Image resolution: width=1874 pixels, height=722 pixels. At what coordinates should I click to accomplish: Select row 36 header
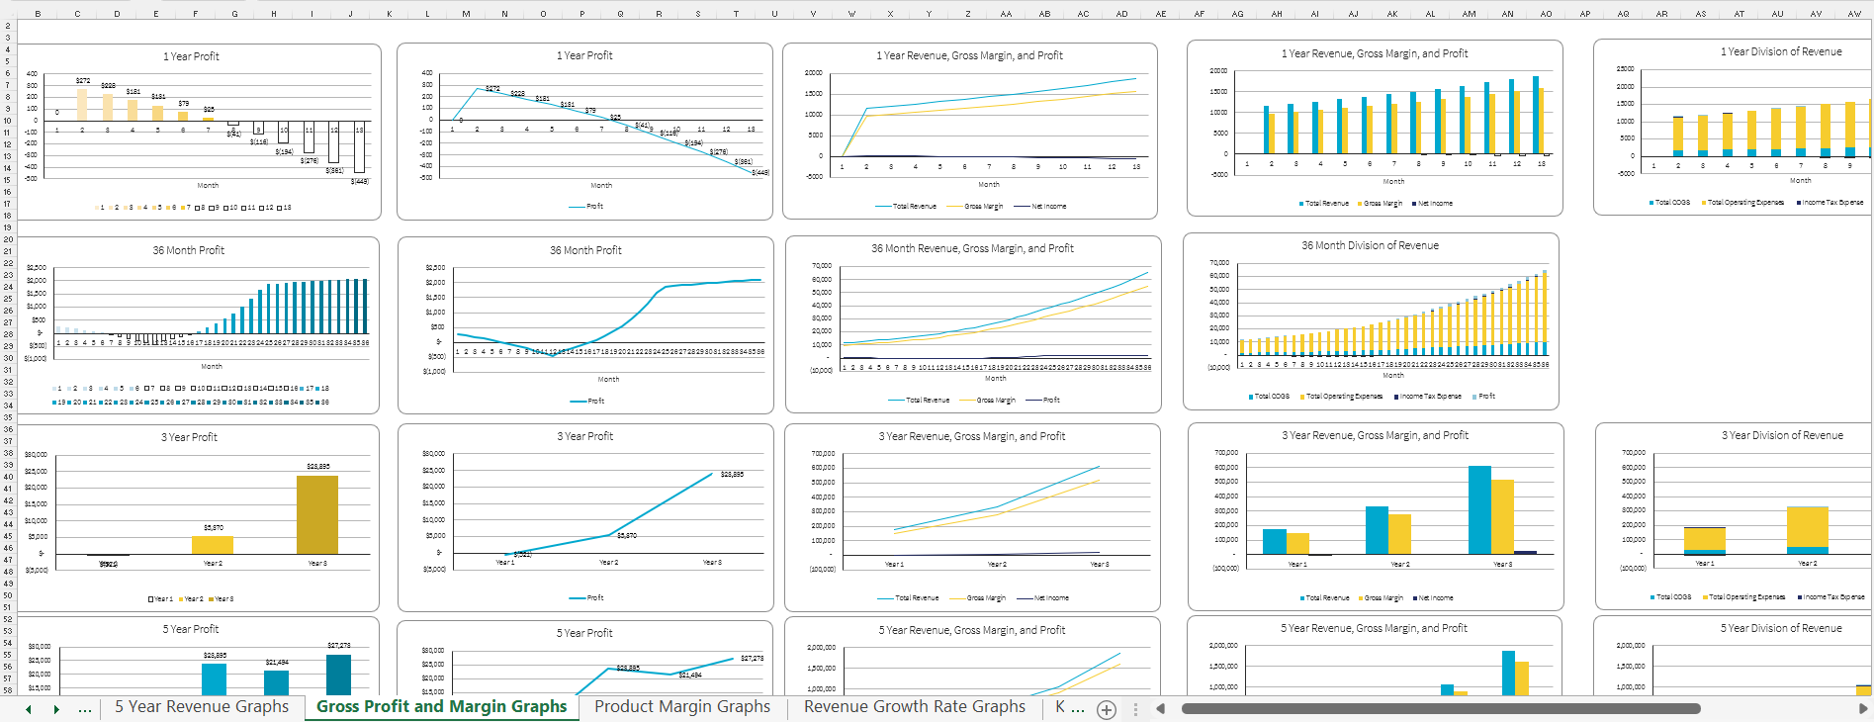(x=8, y=429)
